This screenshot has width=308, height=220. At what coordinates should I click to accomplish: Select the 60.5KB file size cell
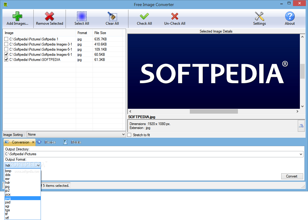click(x=100, y=55)
